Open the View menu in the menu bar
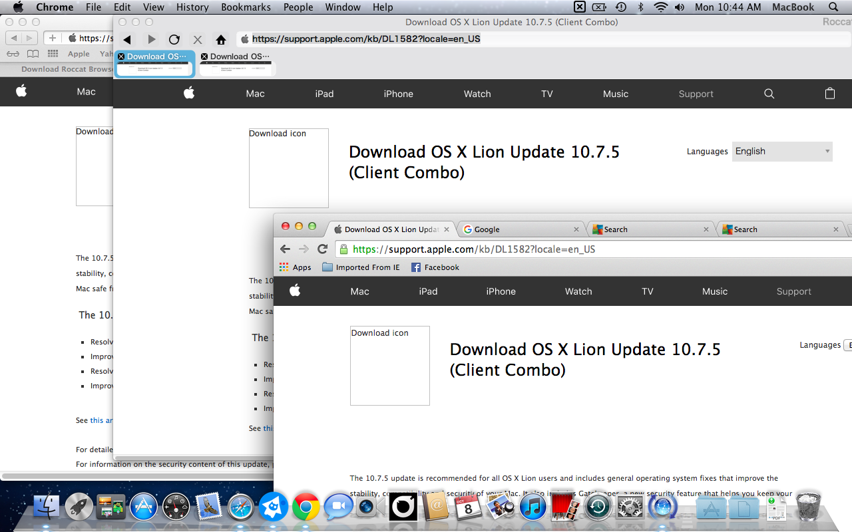This screenshot has width=852, height=532. (154, 7)
